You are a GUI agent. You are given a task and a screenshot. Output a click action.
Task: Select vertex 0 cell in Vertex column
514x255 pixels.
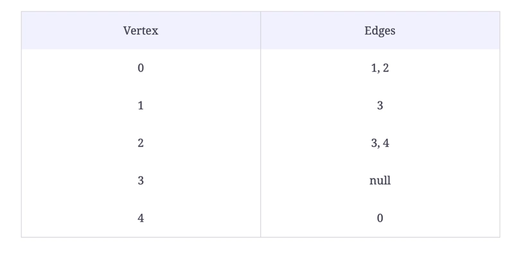pyautogui.click(x=141, y=68)
